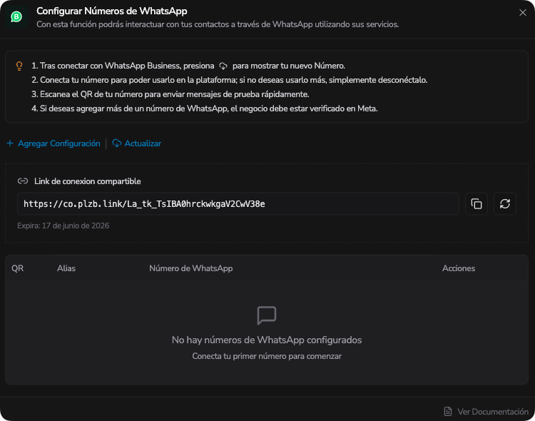Viewport: 535px width, 421px height.
Task: Click the empty-state chat bubble icon
Action: tap(267, 315)
